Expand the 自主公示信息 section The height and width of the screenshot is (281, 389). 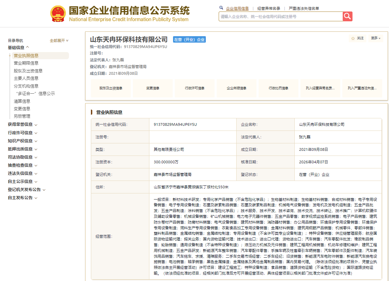pos(23,182)
